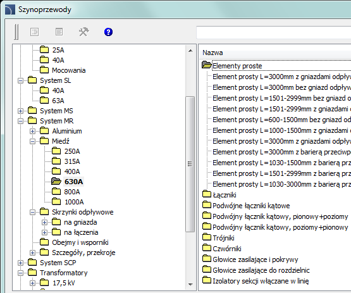Select Element prosty L=1501-2999mm bez gniazd

281,98
